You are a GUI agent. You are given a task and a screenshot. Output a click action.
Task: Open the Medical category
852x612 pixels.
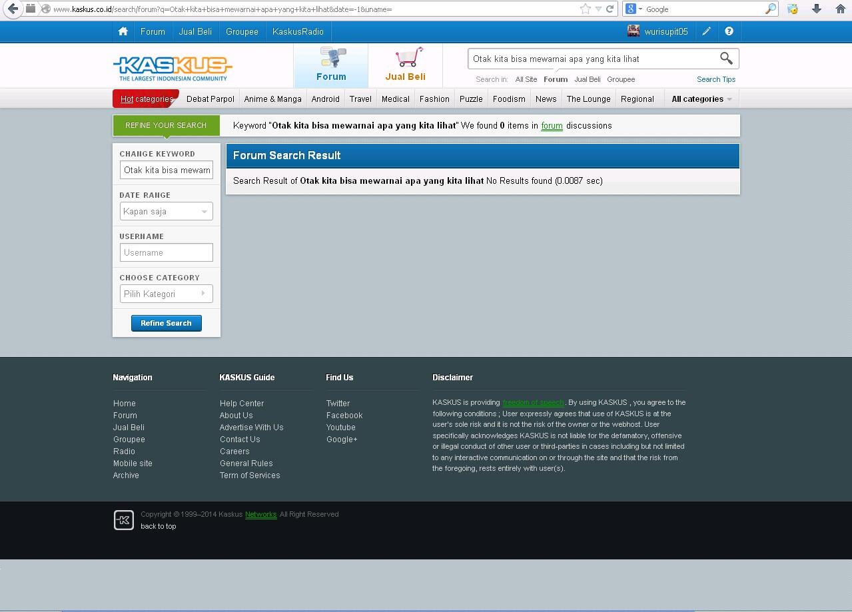(x=395, y=99)
